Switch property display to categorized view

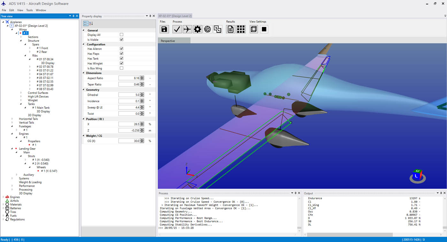pyautogui.click(x=86, y=23)
